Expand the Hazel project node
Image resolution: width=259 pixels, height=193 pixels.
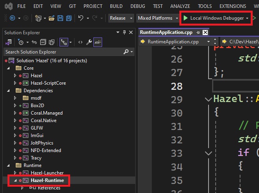(x=15, y=76)
